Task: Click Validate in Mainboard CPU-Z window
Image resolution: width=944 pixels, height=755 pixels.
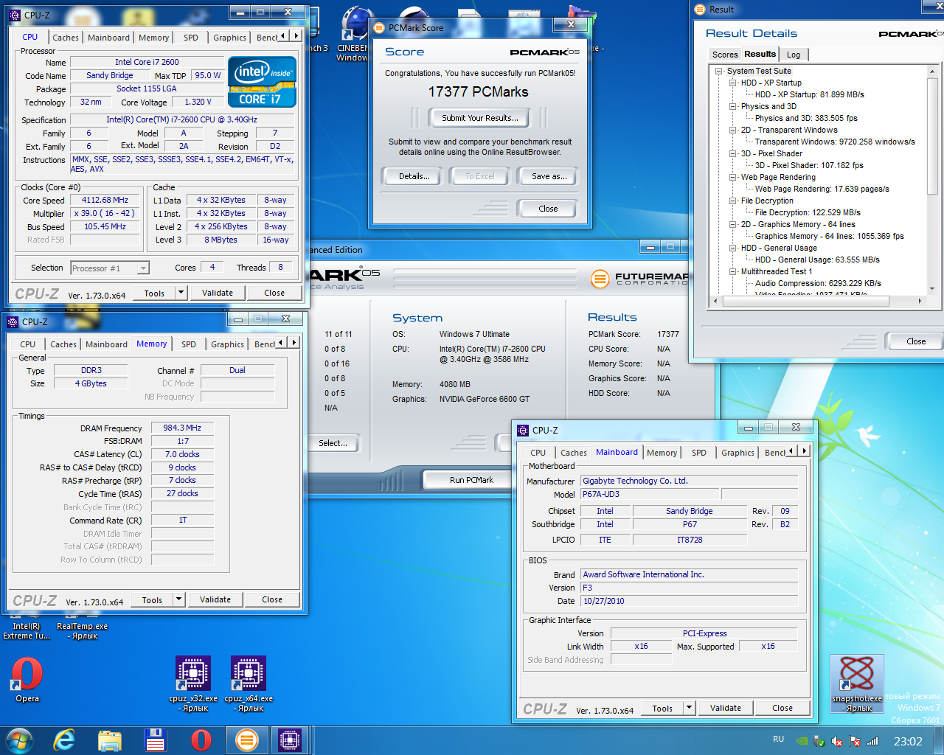Action: 726,708
